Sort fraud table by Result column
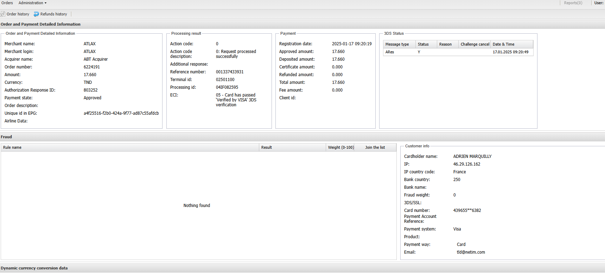The image size is (605, 274). pos(267,147)
